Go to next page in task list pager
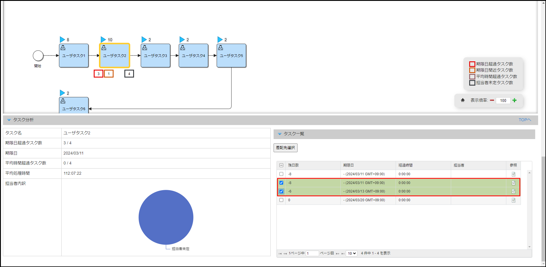 click(338, 254)
